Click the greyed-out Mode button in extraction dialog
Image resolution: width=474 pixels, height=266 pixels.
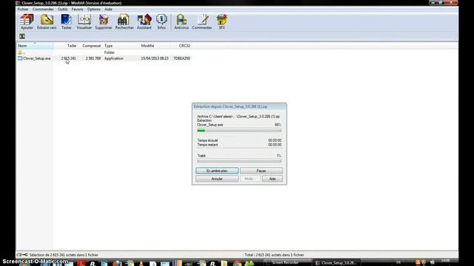[250, 179]
